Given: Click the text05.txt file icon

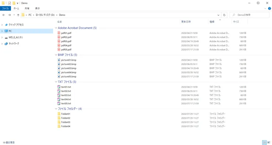Looking at the screenshot, I should tap(59, 104).
